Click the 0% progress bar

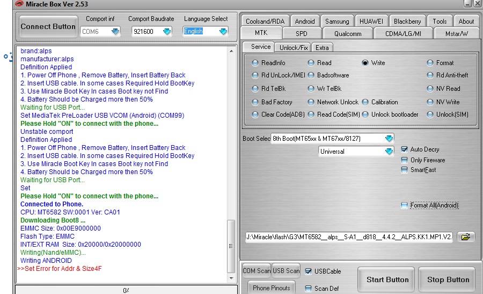tap(126, 290)
